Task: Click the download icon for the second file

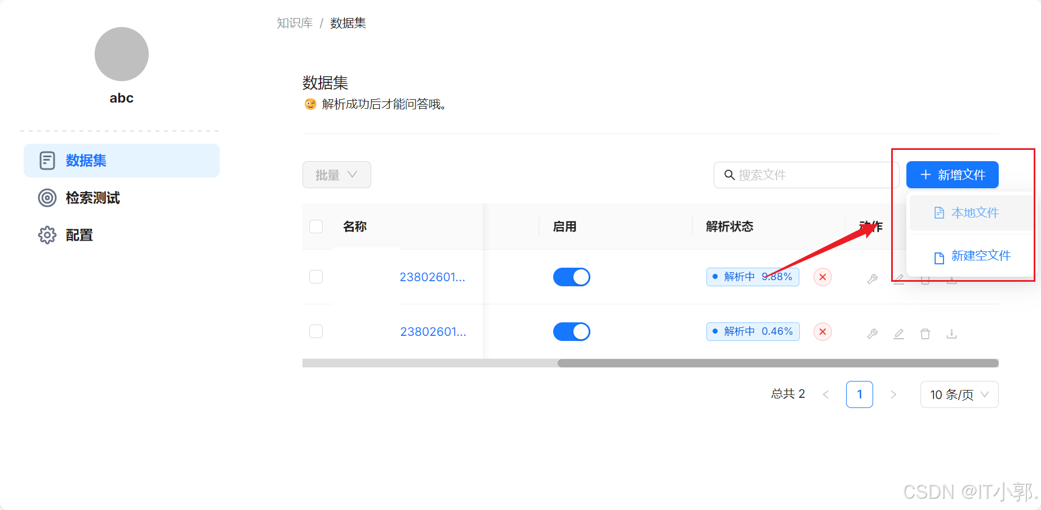Action: click(x=951, y=333)
